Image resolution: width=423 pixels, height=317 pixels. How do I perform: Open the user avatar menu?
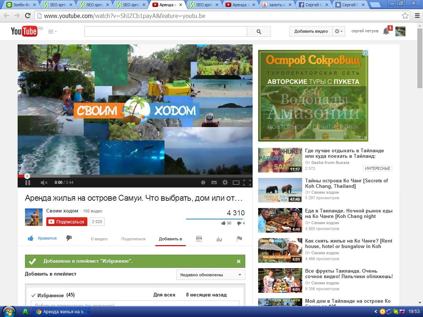click(x=400, y=31)
